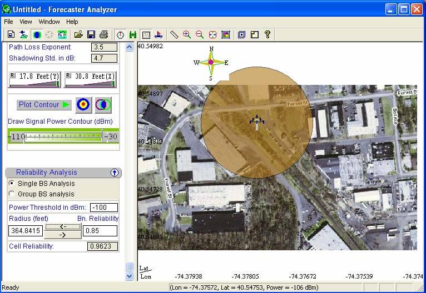Click the Lon/Lat/Power status bar readout
The width and height of the screenshot is (426, 293).
pos(244,287)
